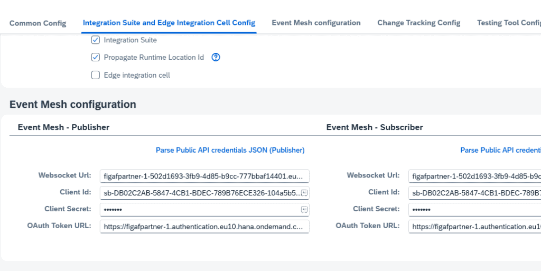Click the Edge integration cell label text

[137, 75]
